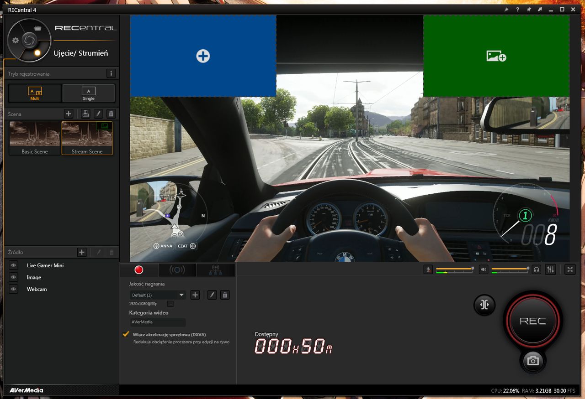Click the AVerMedia video category field
This screenshot has width=585, height=399.
click(157, 322)
